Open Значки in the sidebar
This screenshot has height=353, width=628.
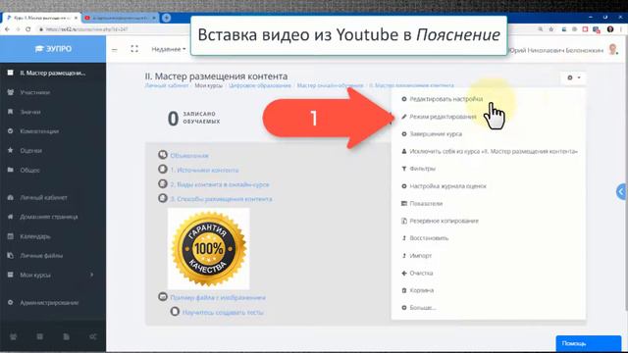coord(30,112)
